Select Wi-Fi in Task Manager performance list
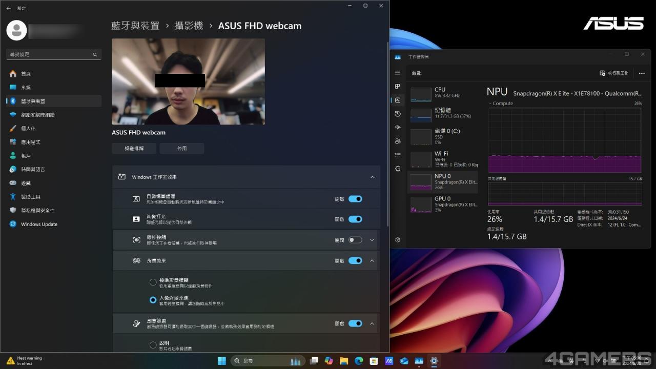Image resolution: width=656 pixels, height=369 pixels. [x=443, y=159]
